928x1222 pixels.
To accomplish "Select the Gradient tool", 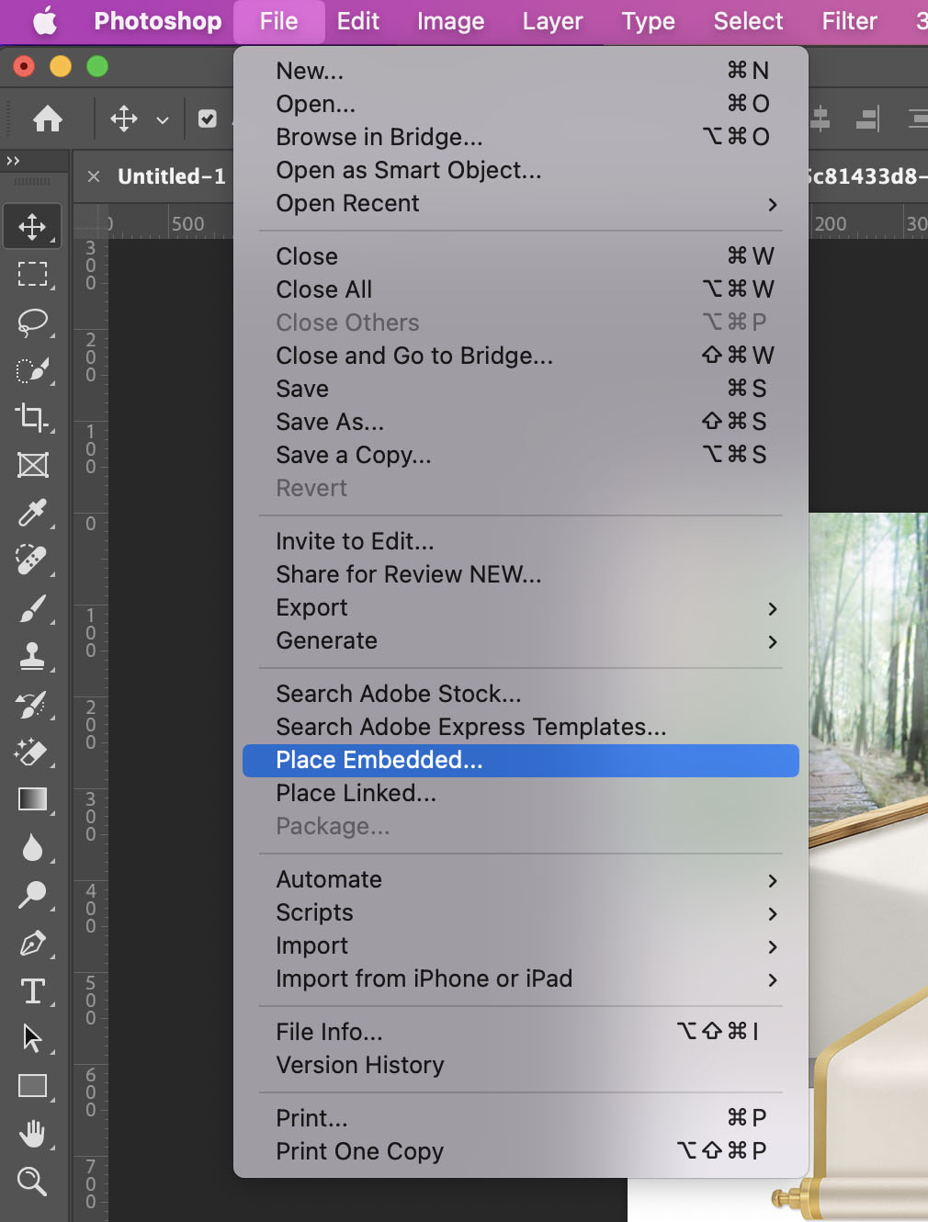I will coord(33,799).
